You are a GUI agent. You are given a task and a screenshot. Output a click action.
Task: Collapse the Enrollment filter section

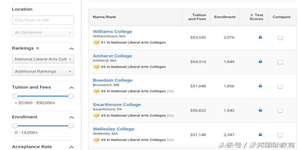pos(71,117)
